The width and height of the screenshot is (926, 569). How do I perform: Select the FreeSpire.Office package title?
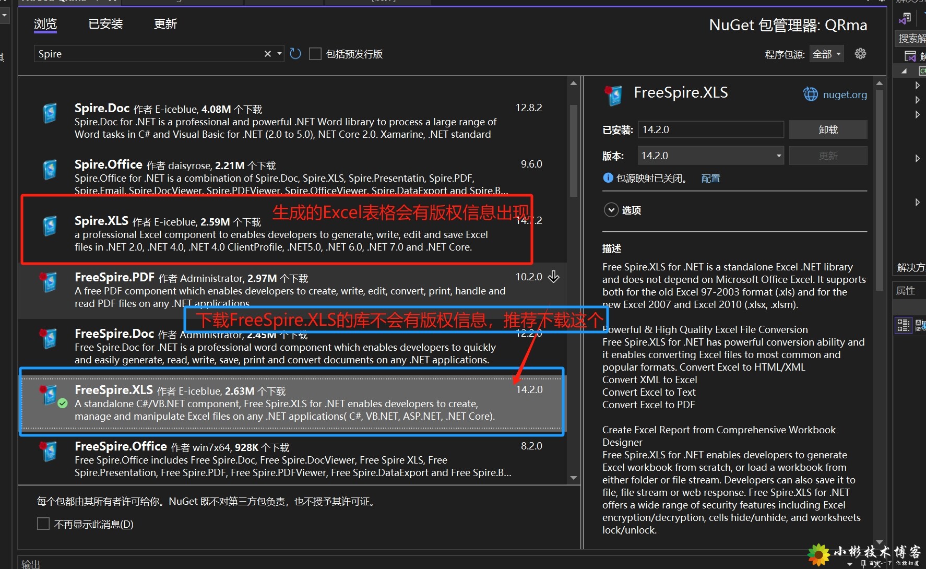click(121, 446)
